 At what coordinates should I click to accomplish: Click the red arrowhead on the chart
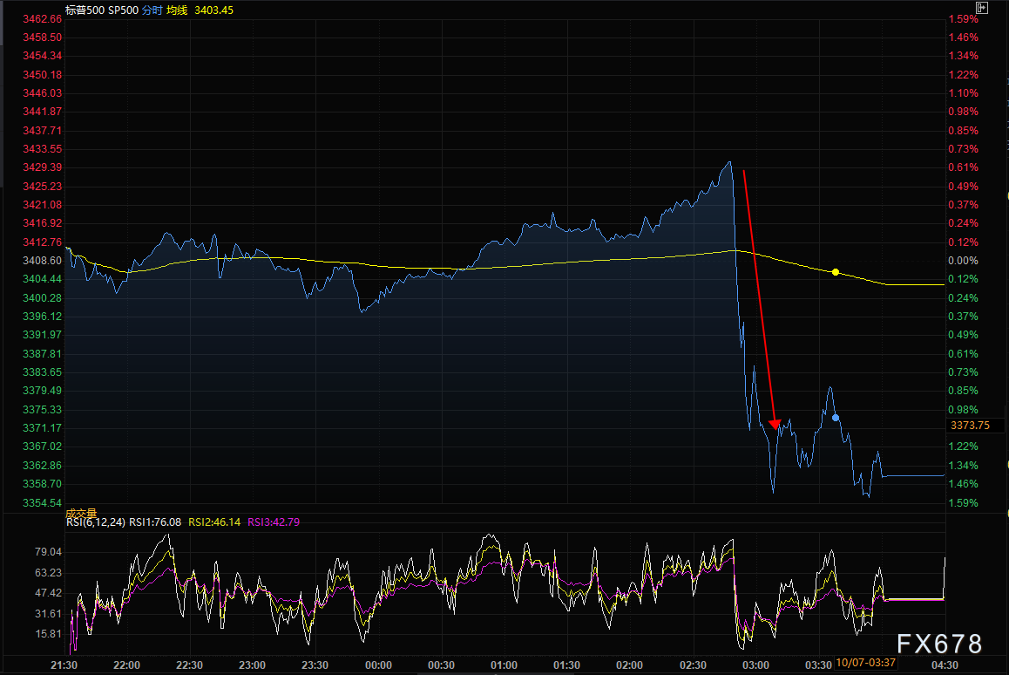tap(775, 423)
